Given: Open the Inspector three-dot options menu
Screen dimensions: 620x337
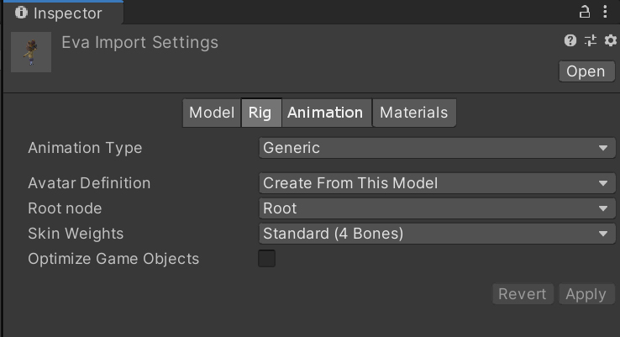Looking at the screenshot, I should click(x=607, y=13).
